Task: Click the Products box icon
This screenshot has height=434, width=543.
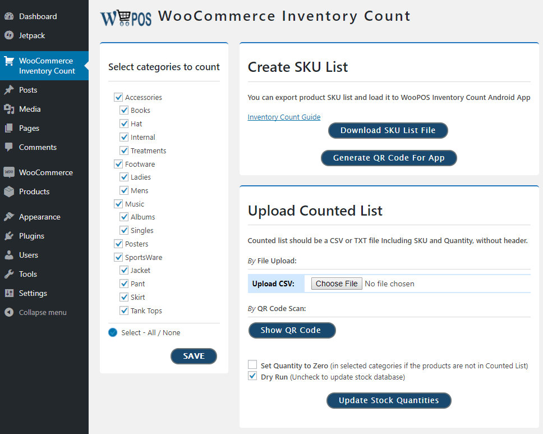Action: pos(9,191)
